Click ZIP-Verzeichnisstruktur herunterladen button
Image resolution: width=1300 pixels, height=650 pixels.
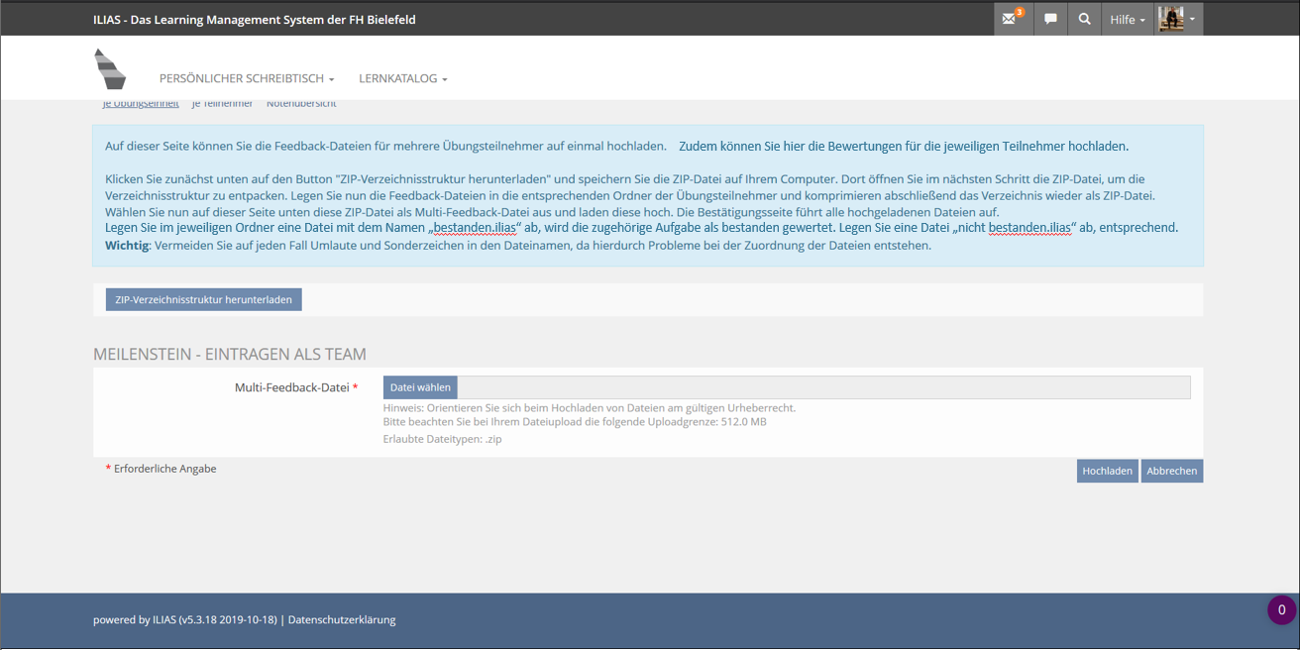pos(203,299)
